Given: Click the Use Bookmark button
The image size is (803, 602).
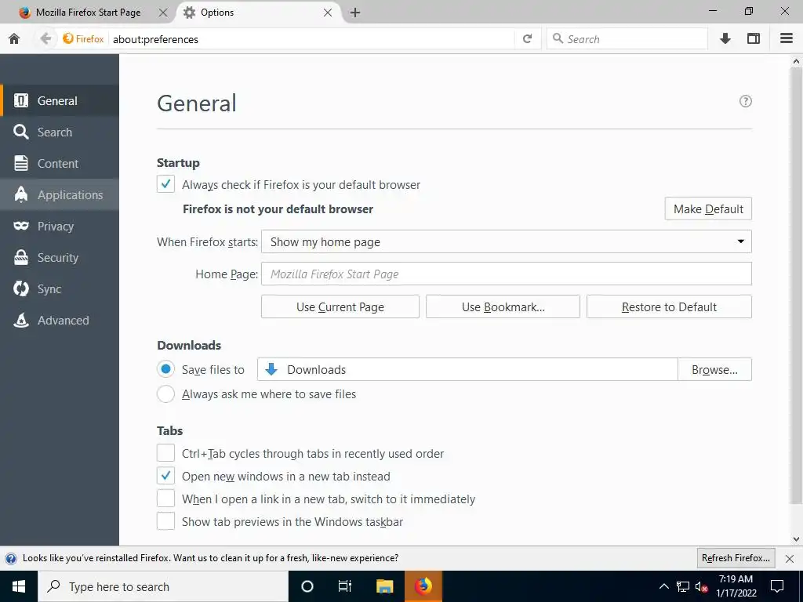Looking at the screenshot, I should (503, 306).
